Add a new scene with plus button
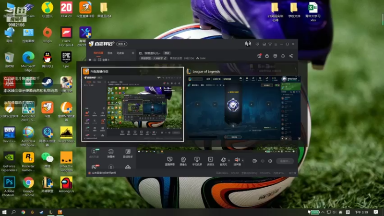 pos(133,53)
